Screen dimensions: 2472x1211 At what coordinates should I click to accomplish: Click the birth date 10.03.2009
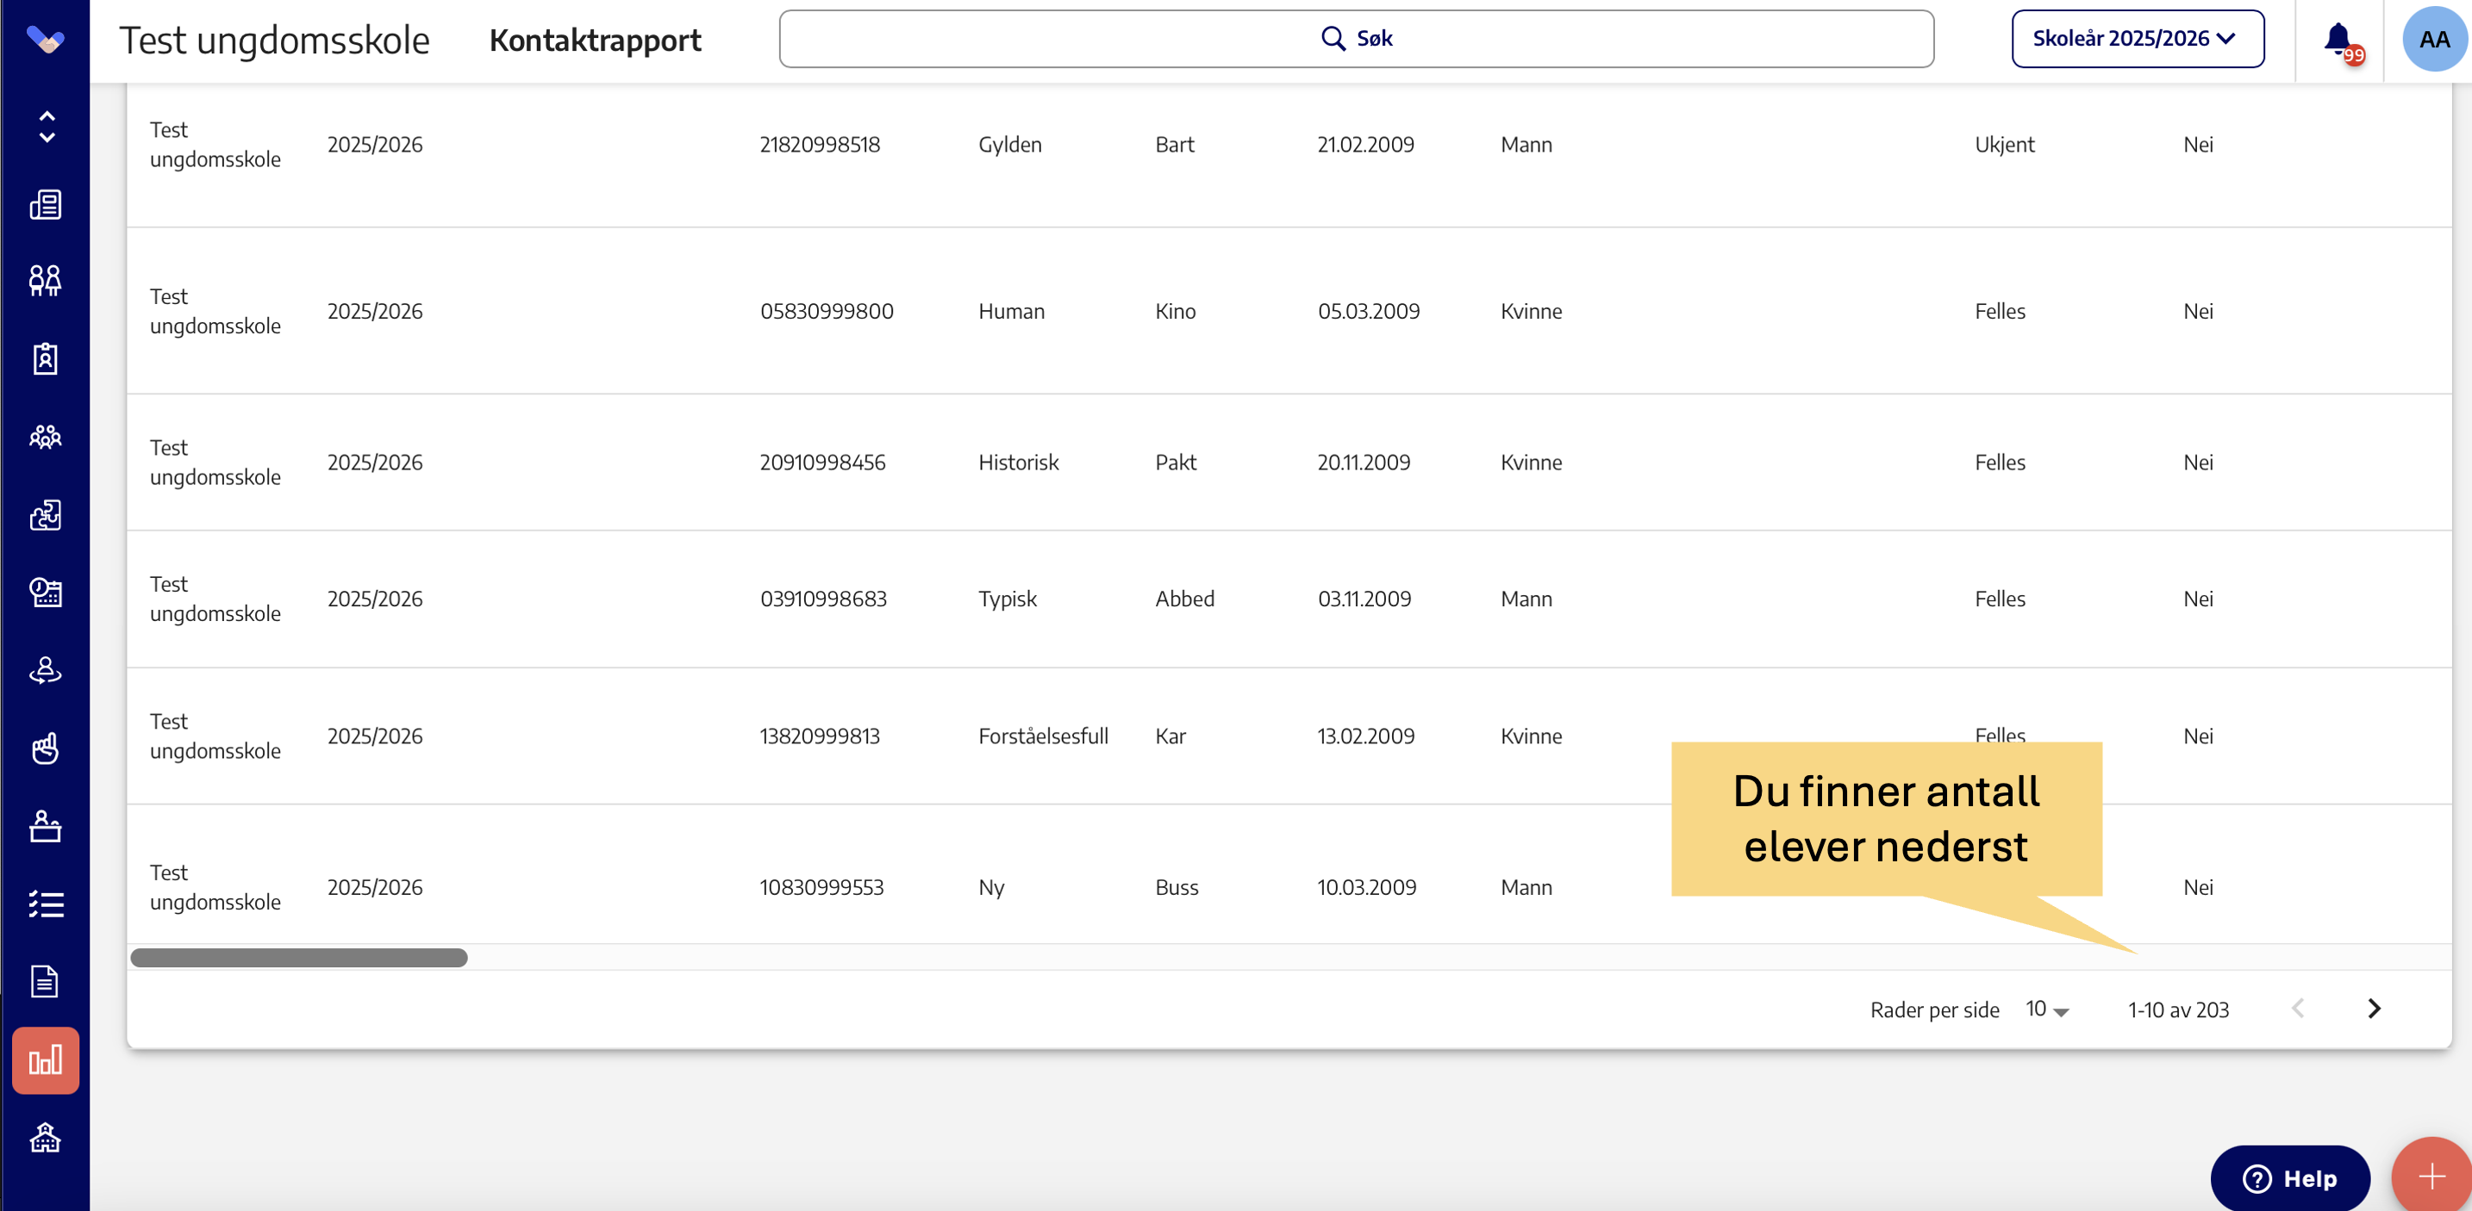(x=1366, y=888)
